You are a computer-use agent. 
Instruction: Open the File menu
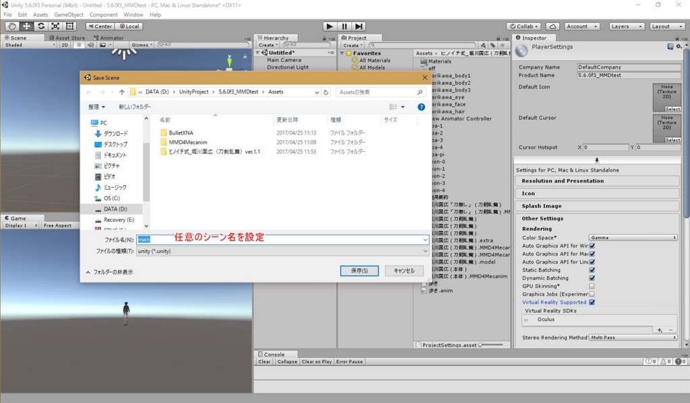8,15
